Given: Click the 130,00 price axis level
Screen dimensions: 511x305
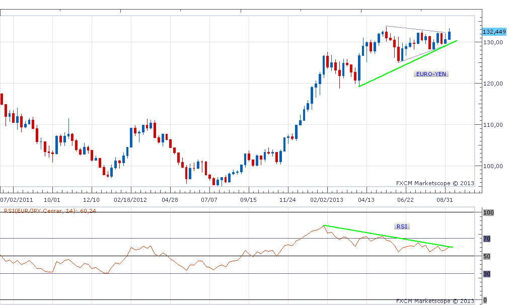Looking at the screenshot, I should click(x=493, y=42).
